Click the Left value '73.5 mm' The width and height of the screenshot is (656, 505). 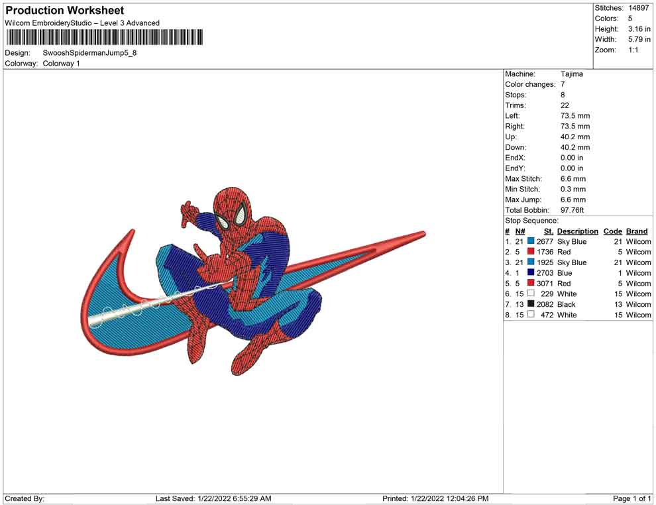coord(575,116)
